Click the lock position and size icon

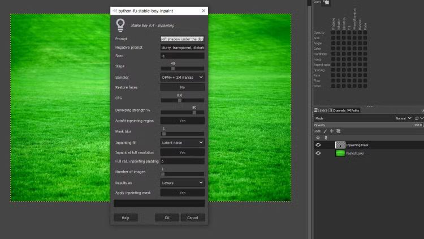tap(332, 131)
